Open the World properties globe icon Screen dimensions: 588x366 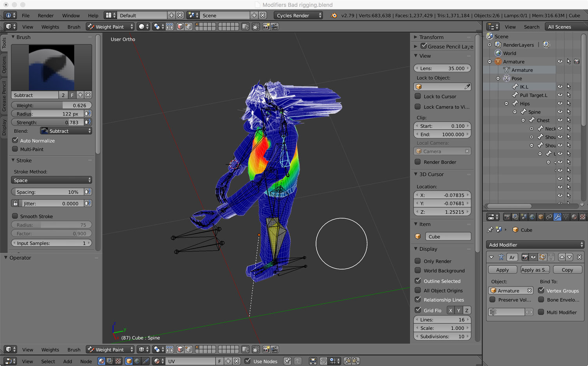tap(532, 217)
